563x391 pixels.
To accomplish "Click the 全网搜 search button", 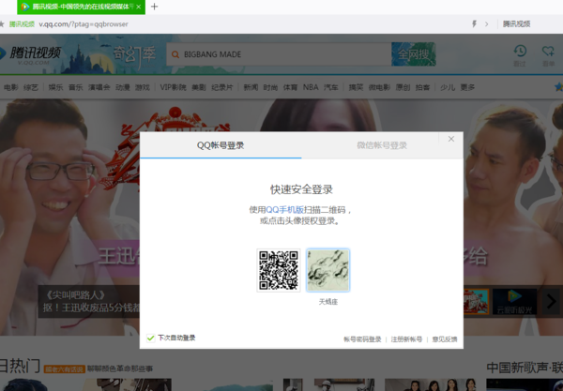I will [x=414, y=54].
